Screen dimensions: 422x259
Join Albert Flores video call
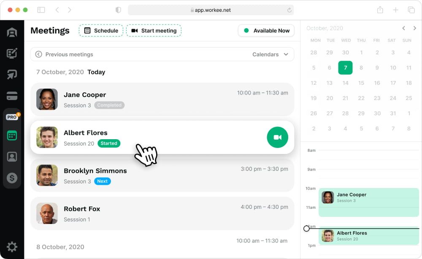coord(278,137)
